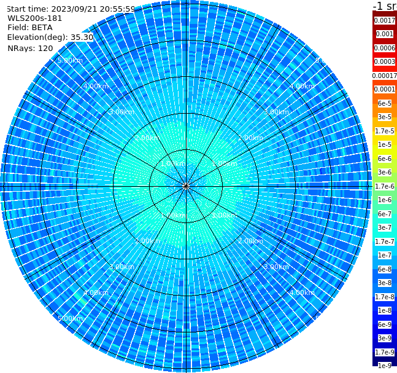Select the WLS200s-181 instrument label
This screenshot has width=397, height=373.
click(35, 18)
